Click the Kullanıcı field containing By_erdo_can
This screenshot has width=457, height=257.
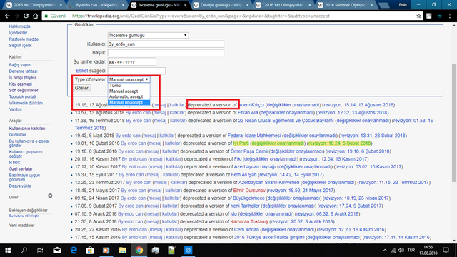click(166, 44)
